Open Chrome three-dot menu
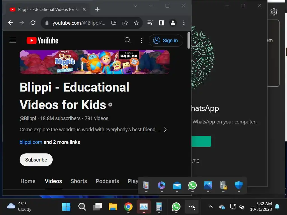 (x=184, y=23)
